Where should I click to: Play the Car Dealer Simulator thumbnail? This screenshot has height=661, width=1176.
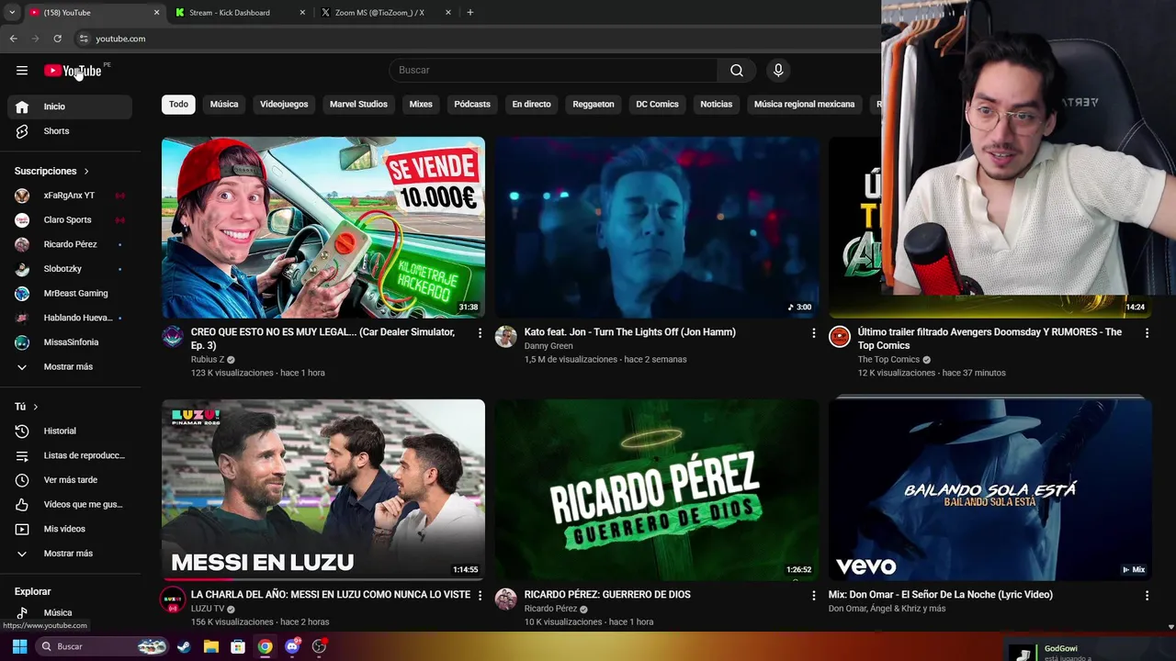[323, 228]
